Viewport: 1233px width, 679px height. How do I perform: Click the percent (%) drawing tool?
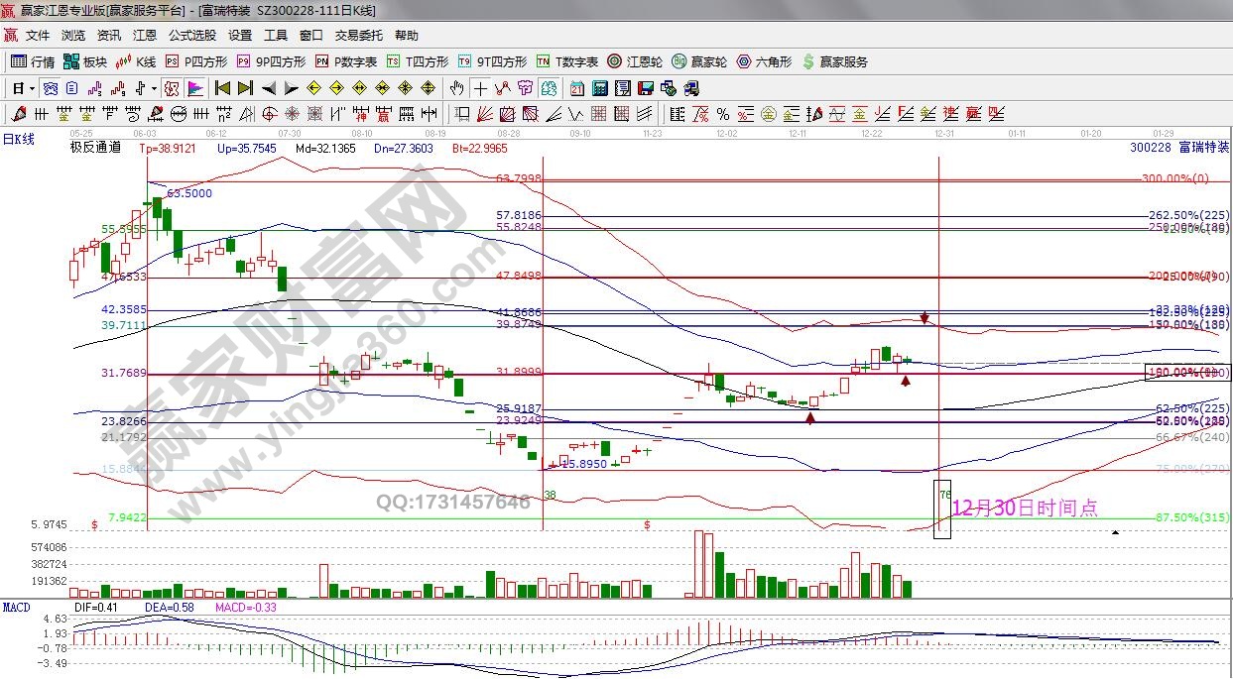tap(723, 114)
